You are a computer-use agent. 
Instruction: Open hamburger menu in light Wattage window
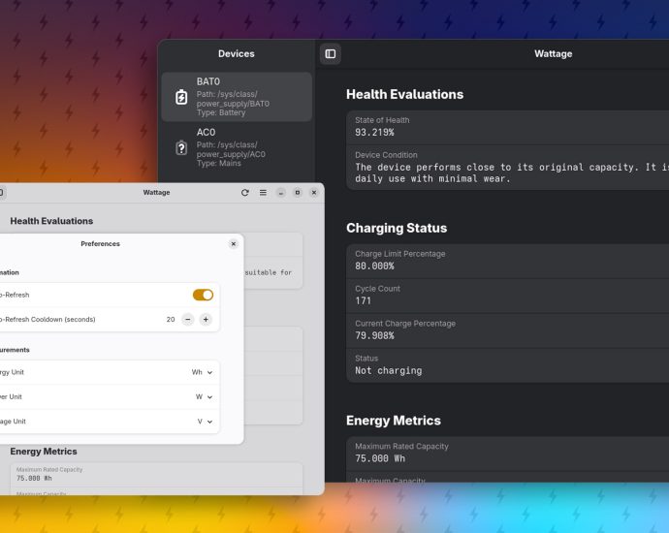coord(263,193)
